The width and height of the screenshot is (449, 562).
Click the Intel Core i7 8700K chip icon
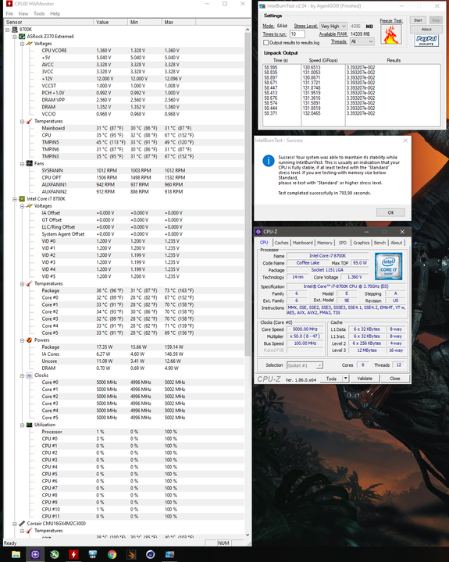[x=22, y=198]
